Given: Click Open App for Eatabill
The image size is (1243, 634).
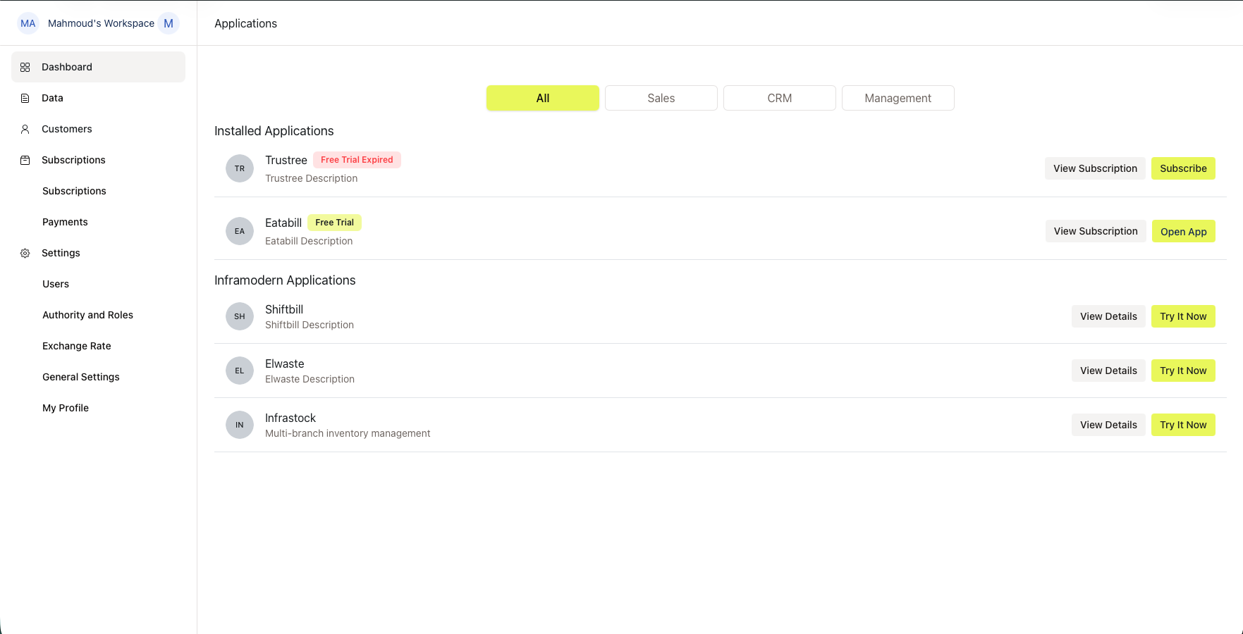Looking at the screenshot, I should coord(1184,231).
